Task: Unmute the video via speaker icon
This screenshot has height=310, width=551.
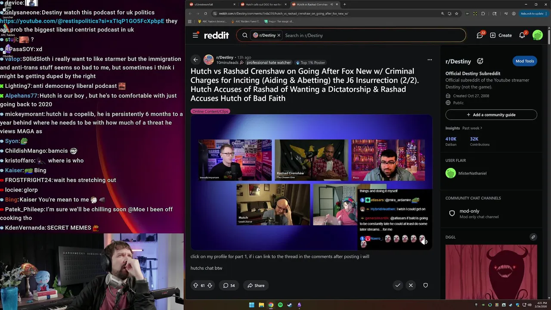Action: tap(424, 242)
